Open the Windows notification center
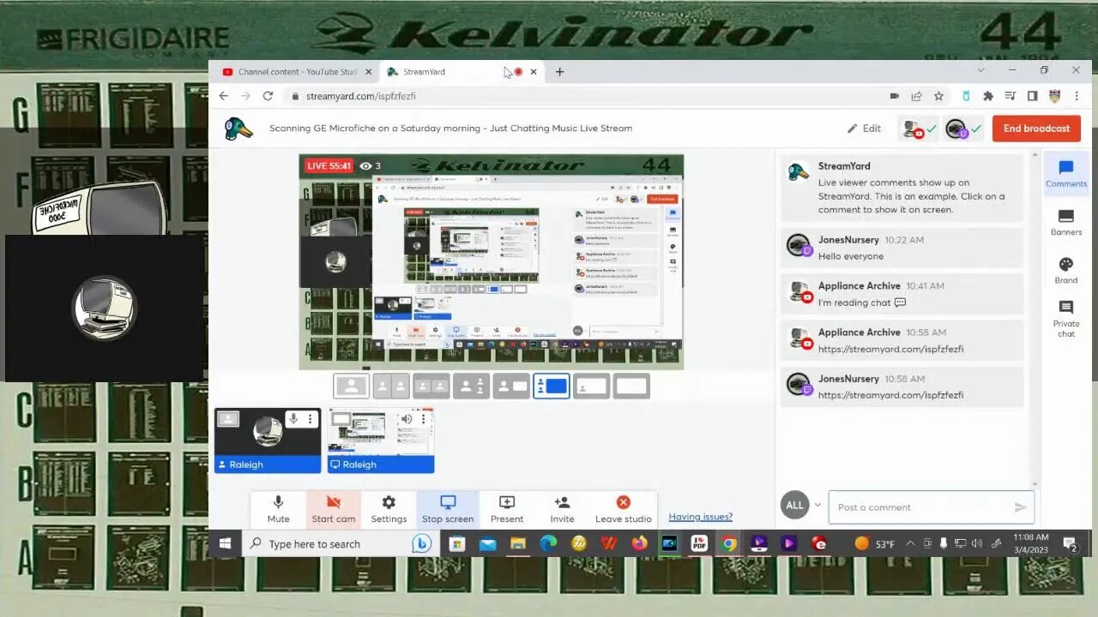Viewport: 1098px width, 617px height. (1071, 543)
